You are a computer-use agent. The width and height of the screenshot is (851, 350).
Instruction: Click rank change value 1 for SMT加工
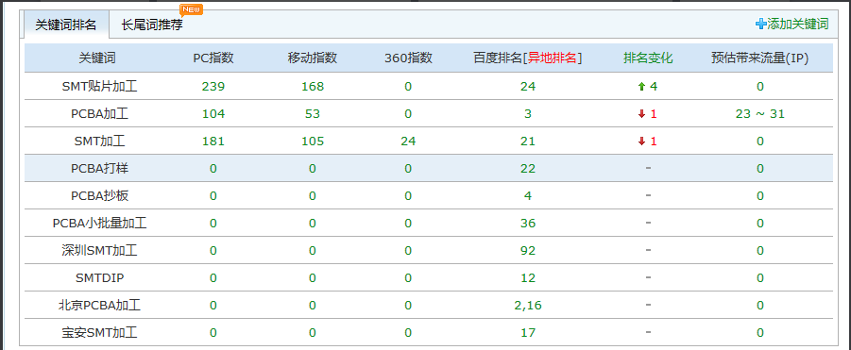click(x=654, y=142)
